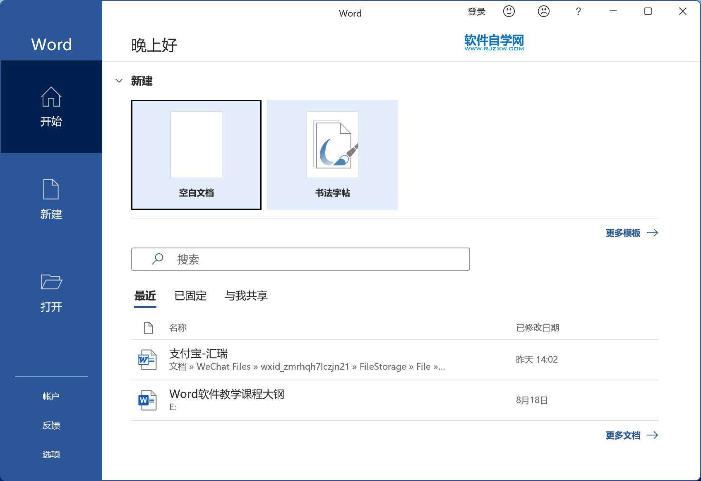Switch to the 已固定 tab

(190, 296)
